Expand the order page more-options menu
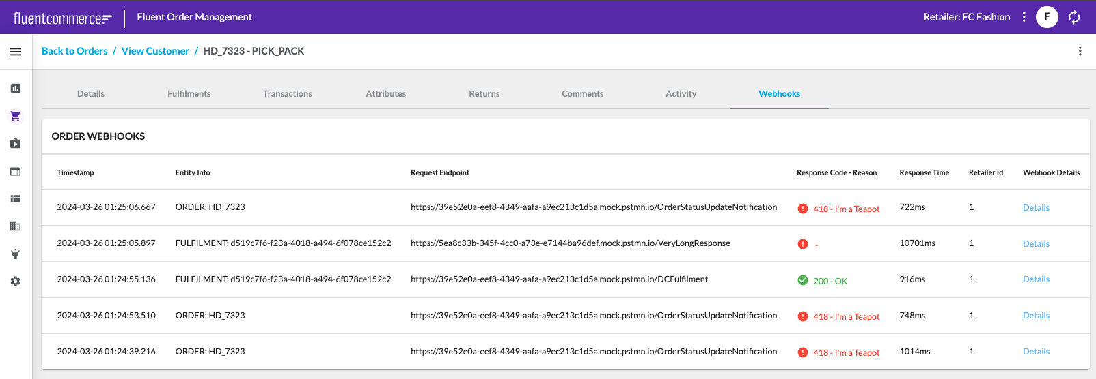Viewport: 1096px width, 379px height. [1080, 51]
